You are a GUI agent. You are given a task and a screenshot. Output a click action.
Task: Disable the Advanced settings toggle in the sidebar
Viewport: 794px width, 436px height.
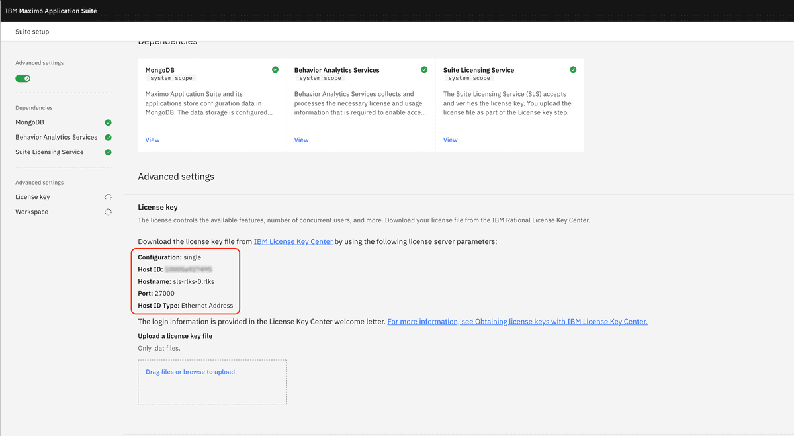tap(22, 78)
